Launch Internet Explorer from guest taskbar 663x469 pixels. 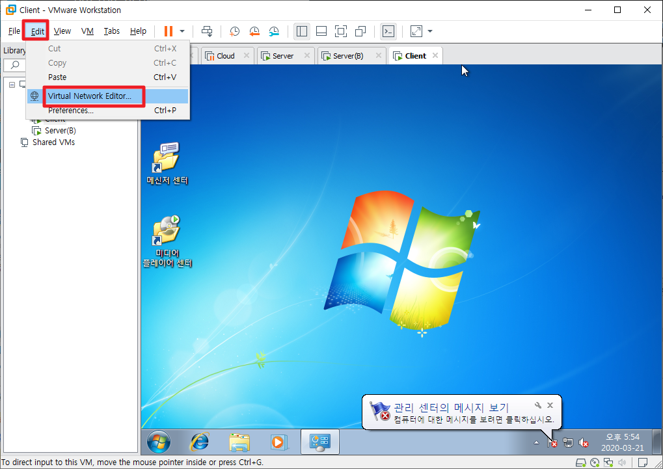[x=199, y=442]
